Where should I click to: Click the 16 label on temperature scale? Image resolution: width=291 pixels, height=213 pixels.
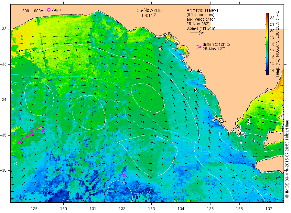[x=272, y=57]
